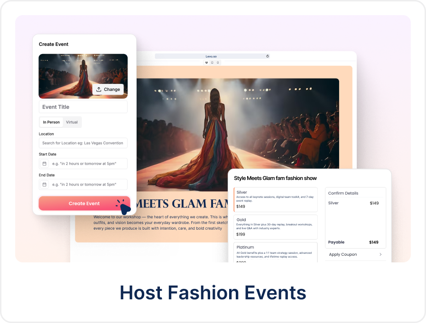Choose the Gold ticket tier
The image size is (426, 323).
pyautogui.click(x=275, y=227)
